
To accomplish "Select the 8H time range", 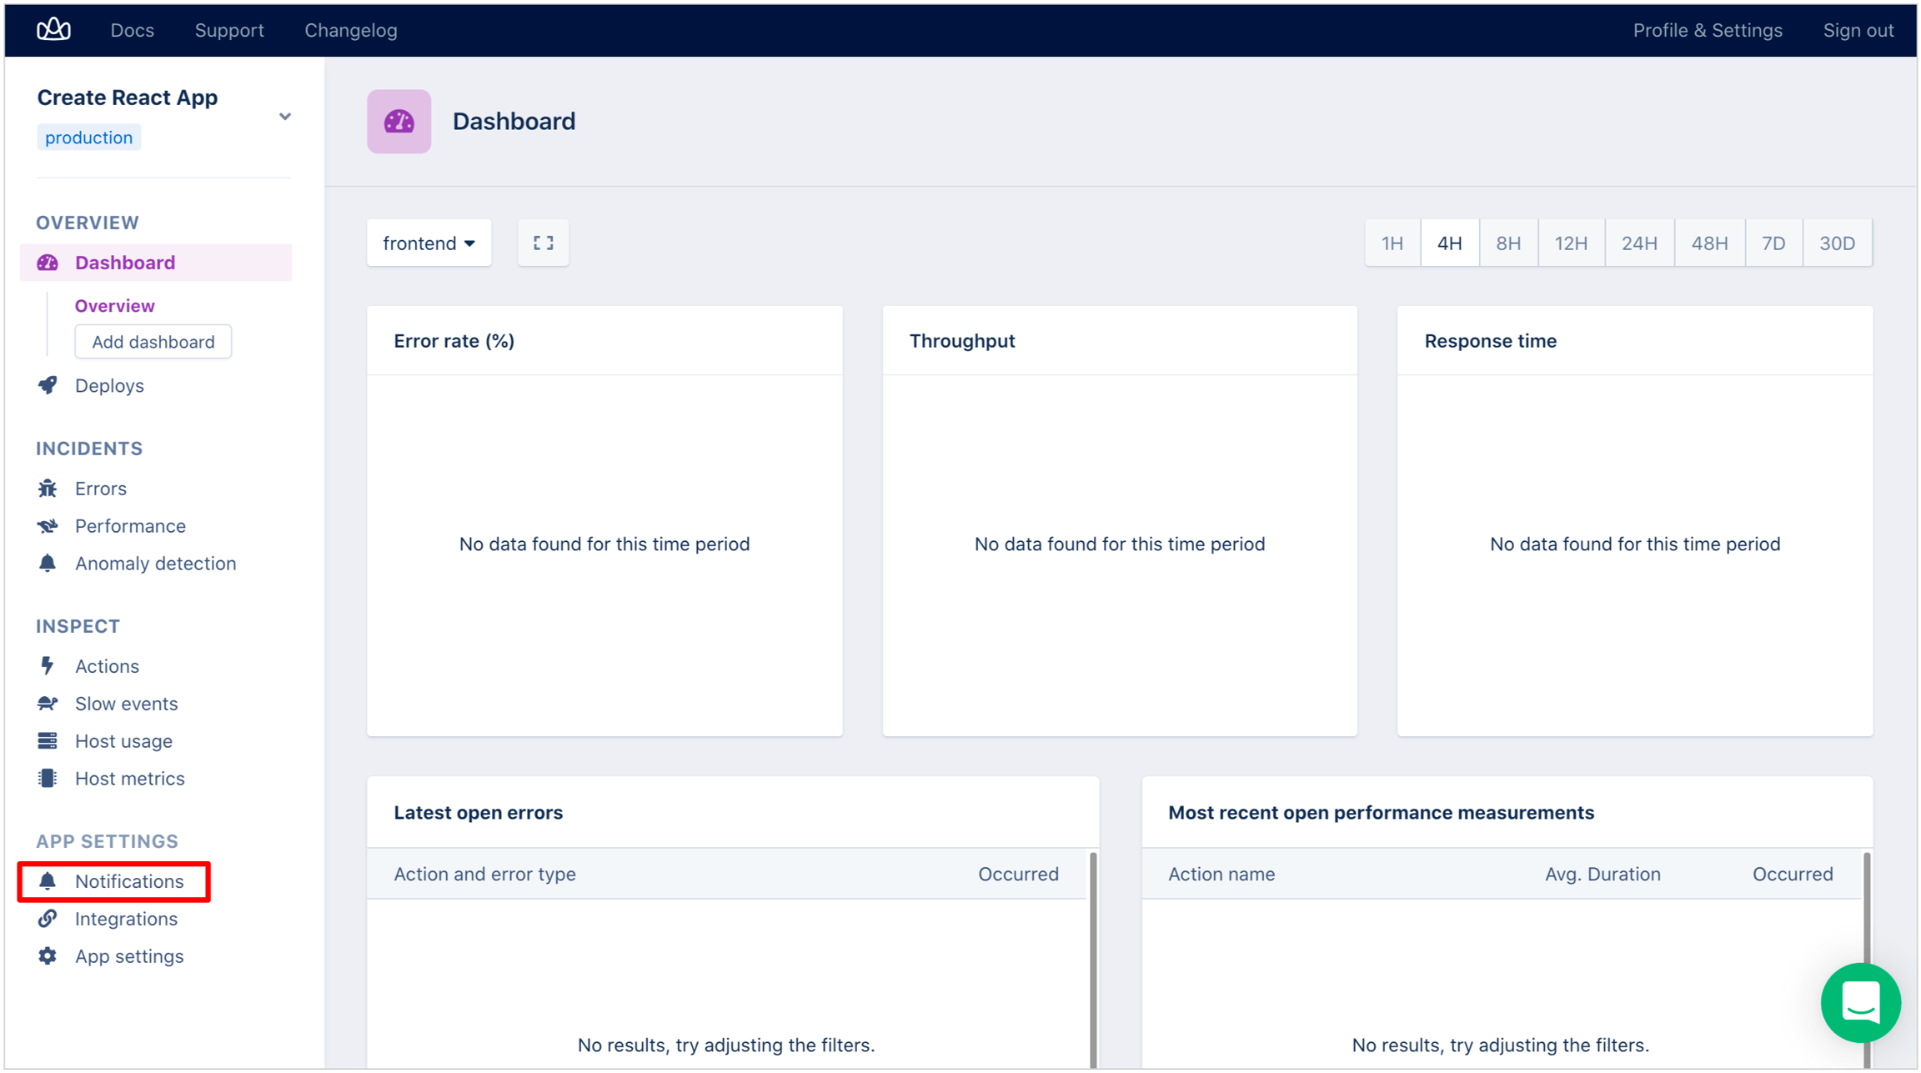I will click(1508, 243).
